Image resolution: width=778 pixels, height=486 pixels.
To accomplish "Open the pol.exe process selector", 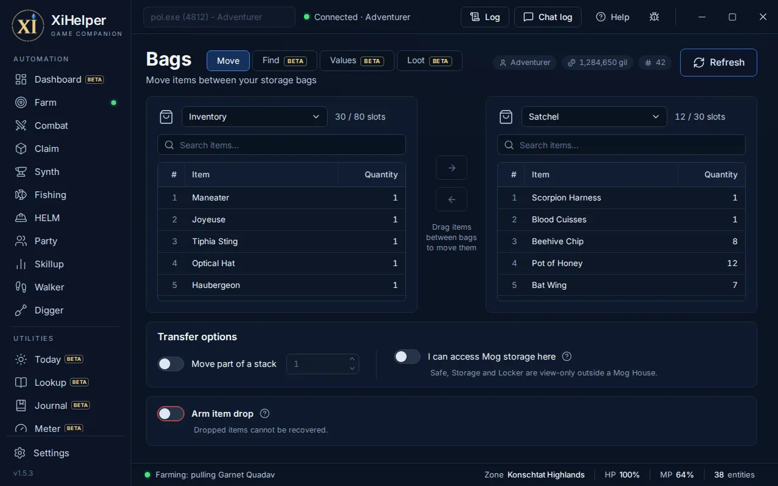I will click(x=219, y=17).
